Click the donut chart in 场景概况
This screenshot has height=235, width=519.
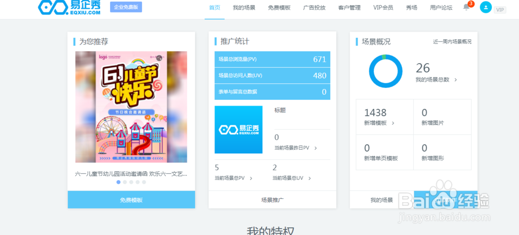click(x=386, y=71)
